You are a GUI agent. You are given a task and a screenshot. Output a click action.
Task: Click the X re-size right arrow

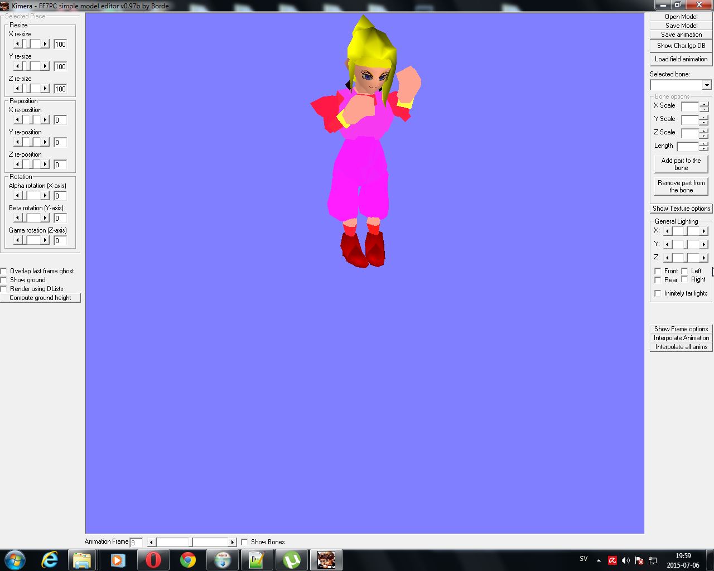point(45,43)
